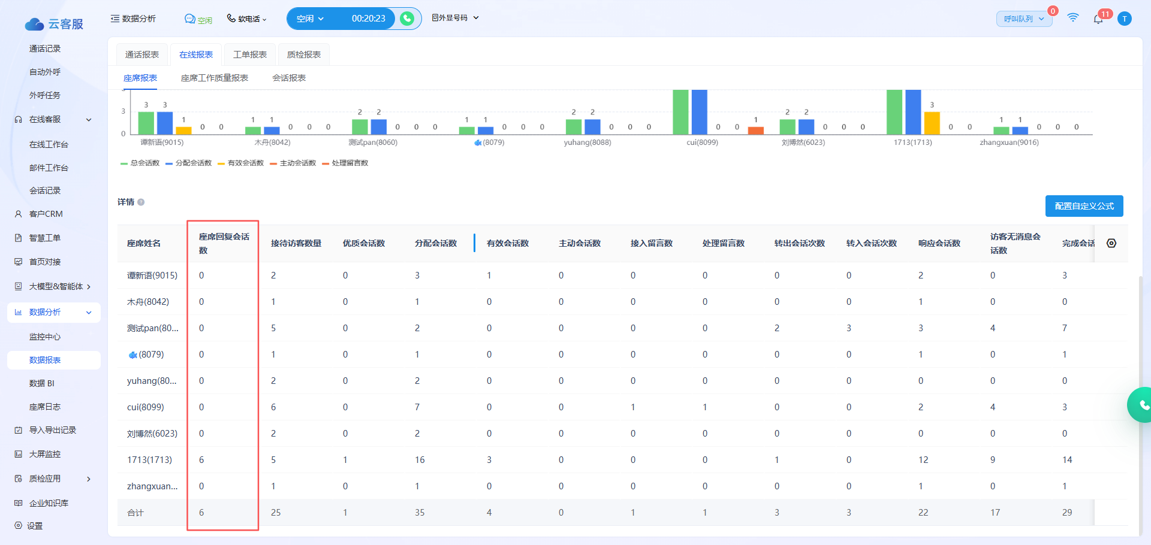The image size is (1151, 545).
Task: Click the WiFi network status icon
Action: coord(1073,18)
